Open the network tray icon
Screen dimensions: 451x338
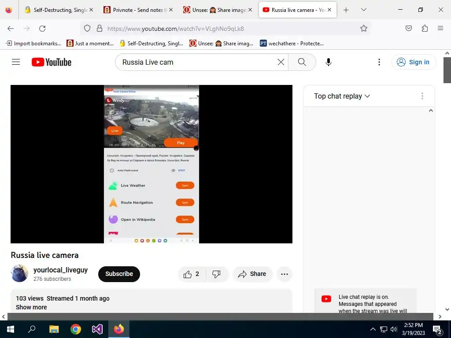pyautogui.click(x=384, y=329)
